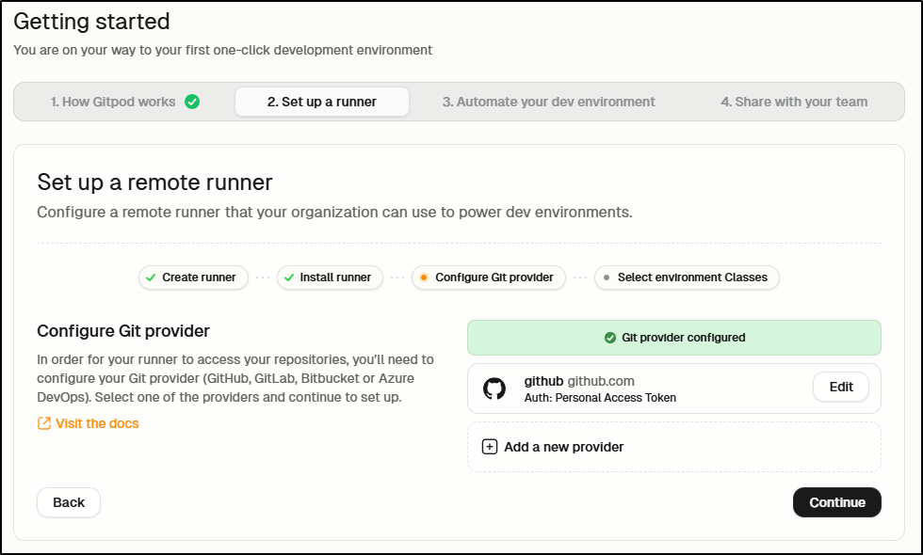Screen dimensions: 923x555
Task: Open the How Gitpod works tab
Action: click(x=124, y=102)
